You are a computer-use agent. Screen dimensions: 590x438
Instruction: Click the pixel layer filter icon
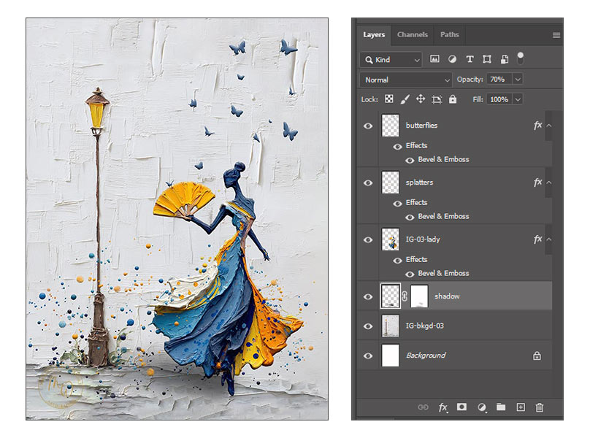435,60
